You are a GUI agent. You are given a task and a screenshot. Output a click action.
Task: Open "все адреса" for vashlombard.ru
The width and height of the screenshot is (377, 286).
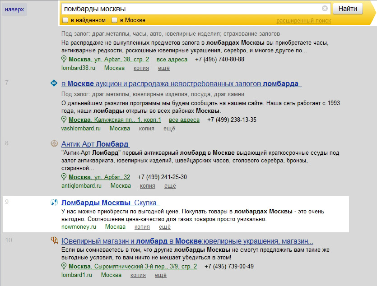click(x=184, y=120)
